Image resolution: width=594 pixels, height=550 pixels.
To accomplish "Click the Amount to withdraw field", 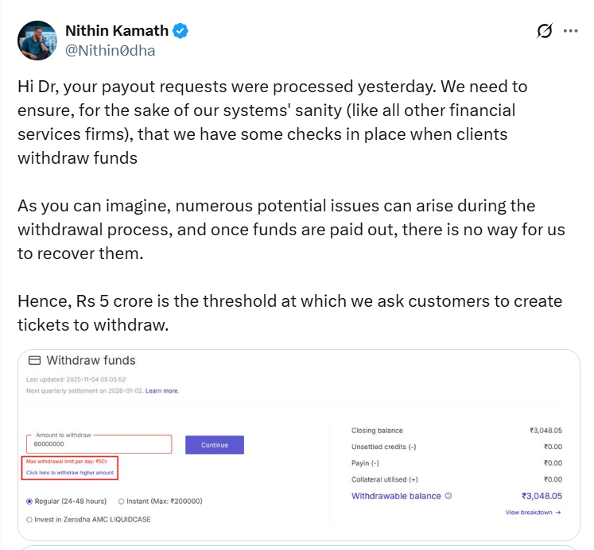I will 99,446.
